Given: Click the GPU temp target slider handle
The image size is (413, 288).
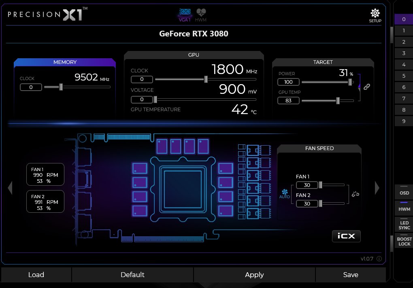Looking at the screenshot, I should point(338,100).
